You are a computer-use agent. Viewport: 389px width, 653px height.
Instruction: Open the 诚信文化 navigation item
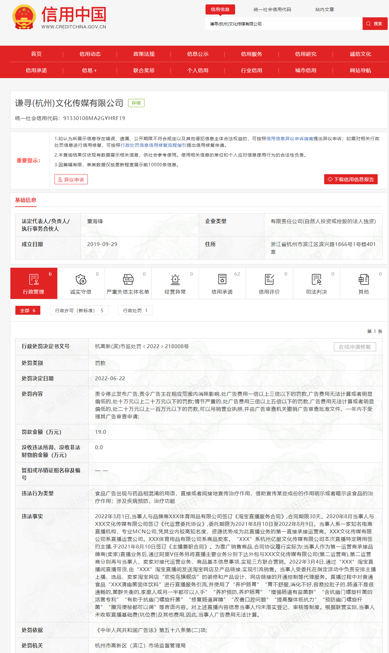tap(361, 54)
